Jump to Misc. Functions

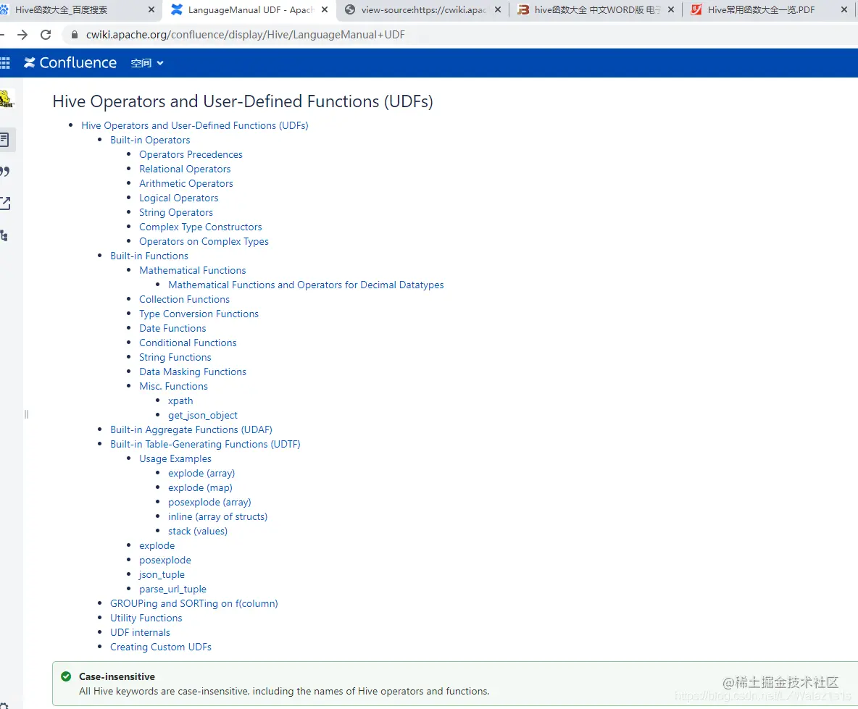coord(173,387)
